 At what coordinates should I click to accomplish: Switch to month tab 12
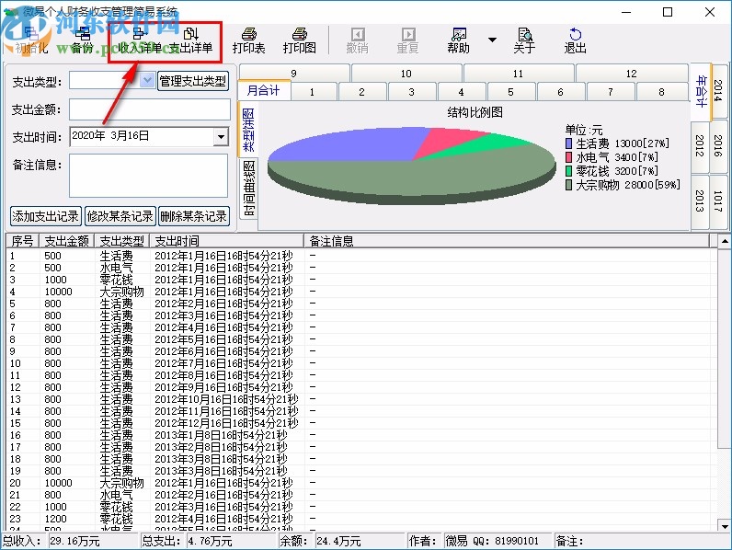pos(632,74)
